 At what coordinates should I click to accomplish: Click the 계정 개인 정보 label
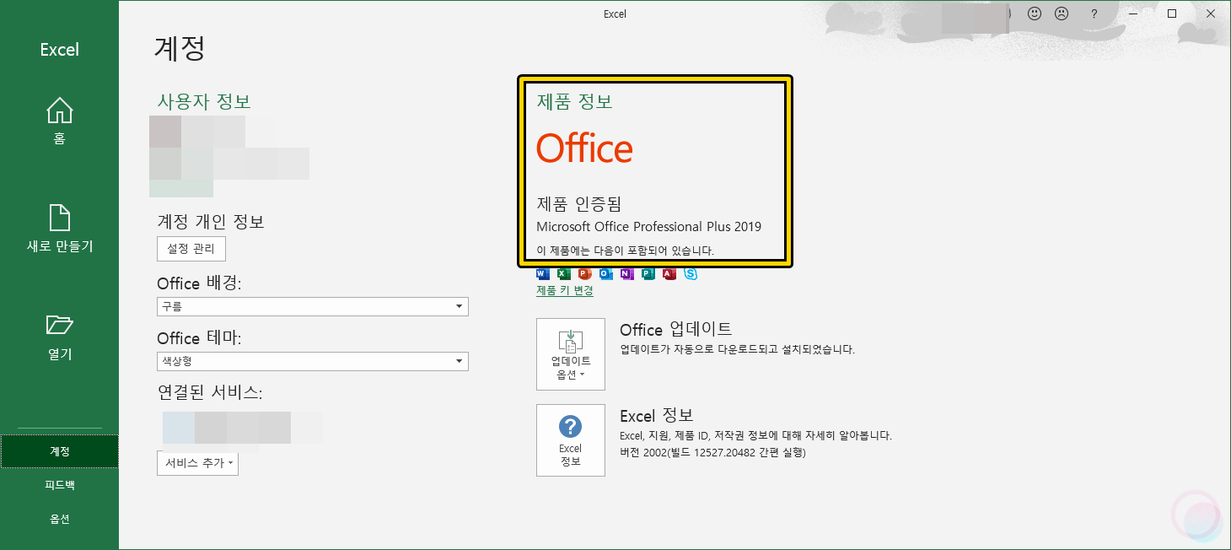coord(211,222)
